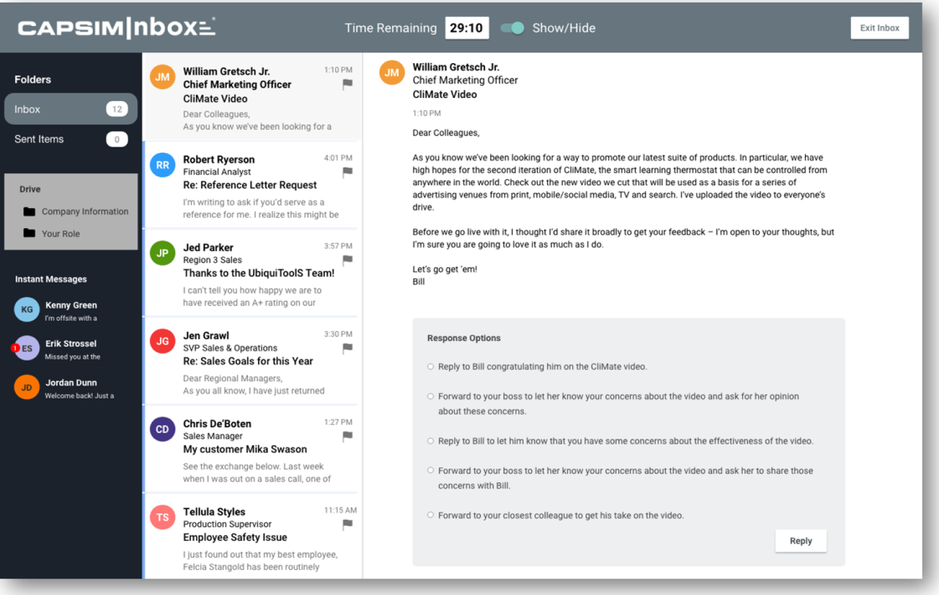Select option to congratulate Bill on the video

click(431, 367)
